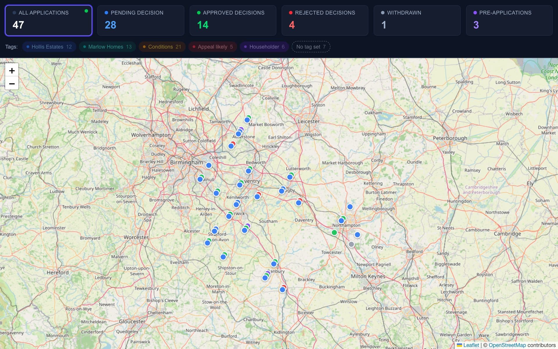
Task: Select the marker north of Shipston-on-Stour
Action: tap(223, 257)
